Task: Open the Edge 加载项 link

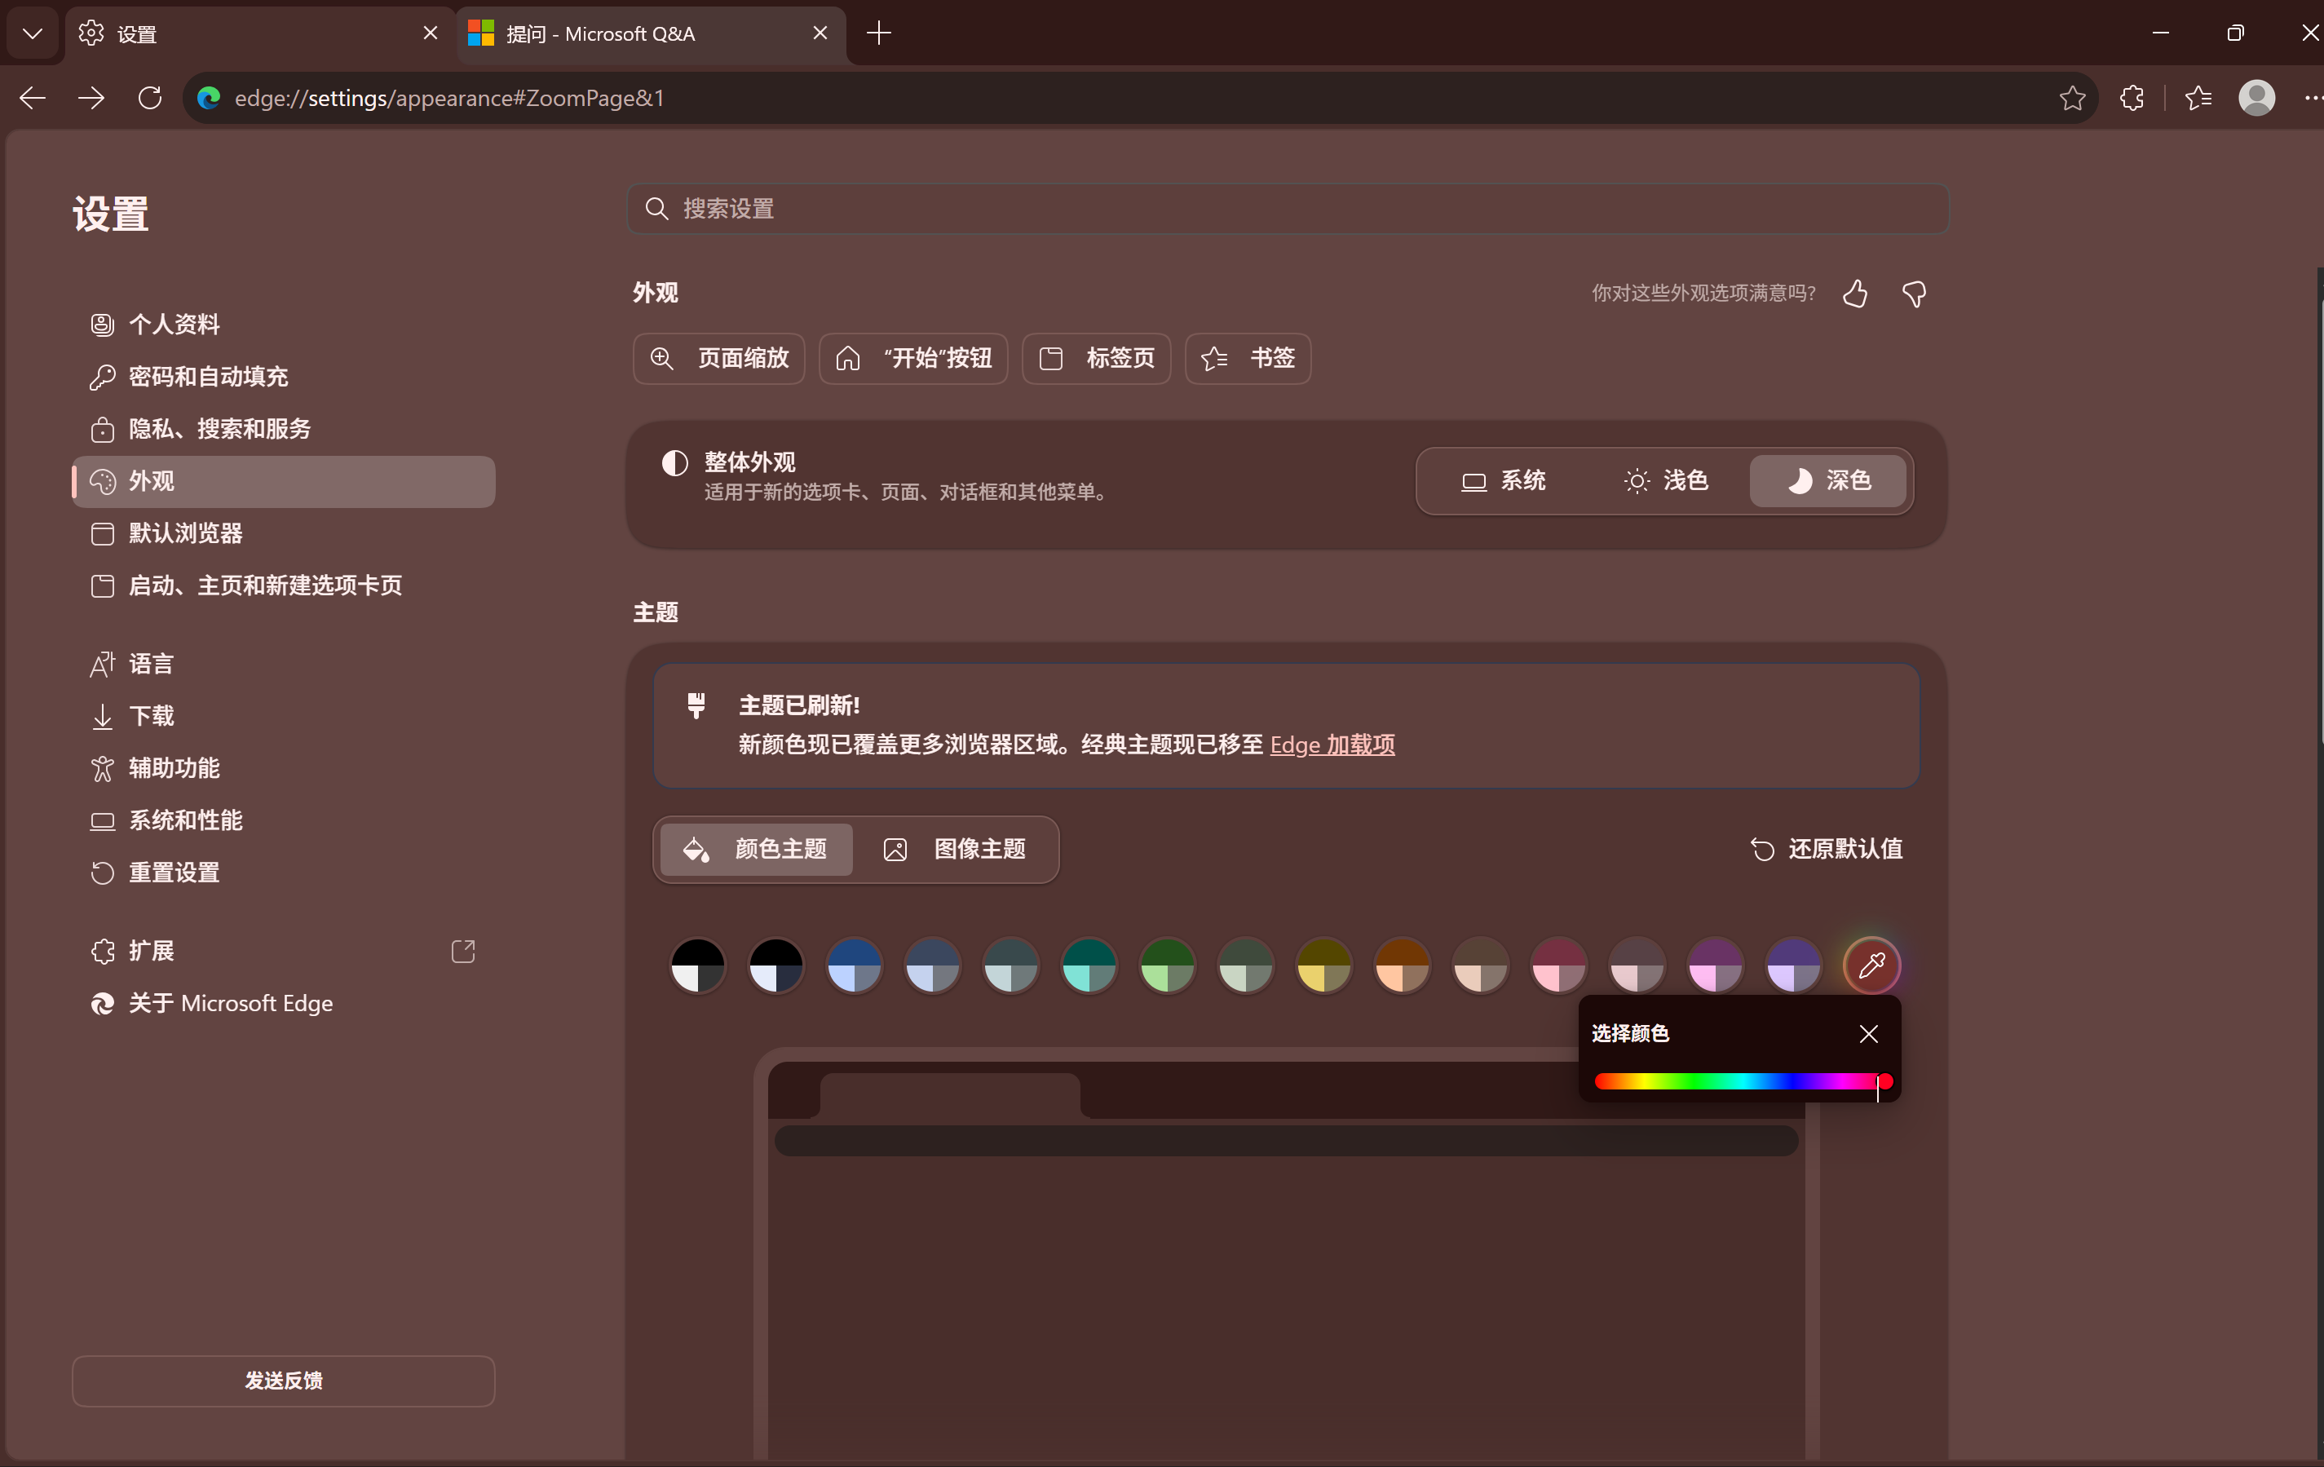Action: coord(1332,745)
